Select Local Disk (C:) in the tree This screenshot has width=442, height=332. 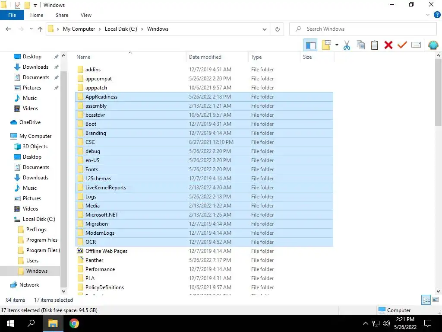click(38, 219)
